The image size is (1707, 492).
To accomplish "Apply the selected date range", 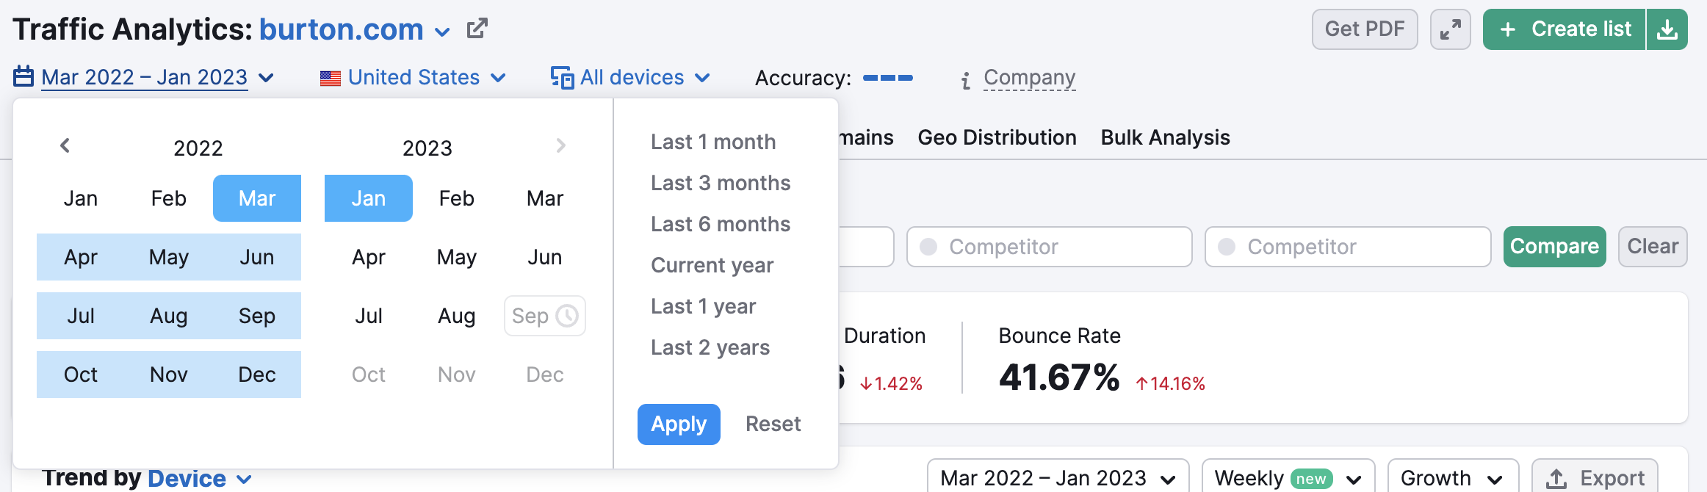I will click(x=679, y=424).
